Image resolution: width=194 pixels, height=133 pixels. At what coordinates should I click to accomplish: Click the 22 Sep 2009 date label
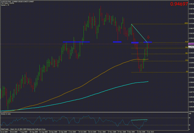pyautogui.click(x=63, y=132)
